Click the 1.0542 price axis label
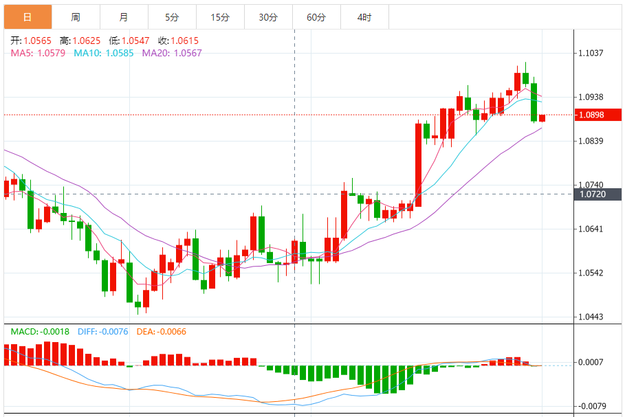This screenshot has width=625, height=417. pyautogui.click(x=591, y=273)
